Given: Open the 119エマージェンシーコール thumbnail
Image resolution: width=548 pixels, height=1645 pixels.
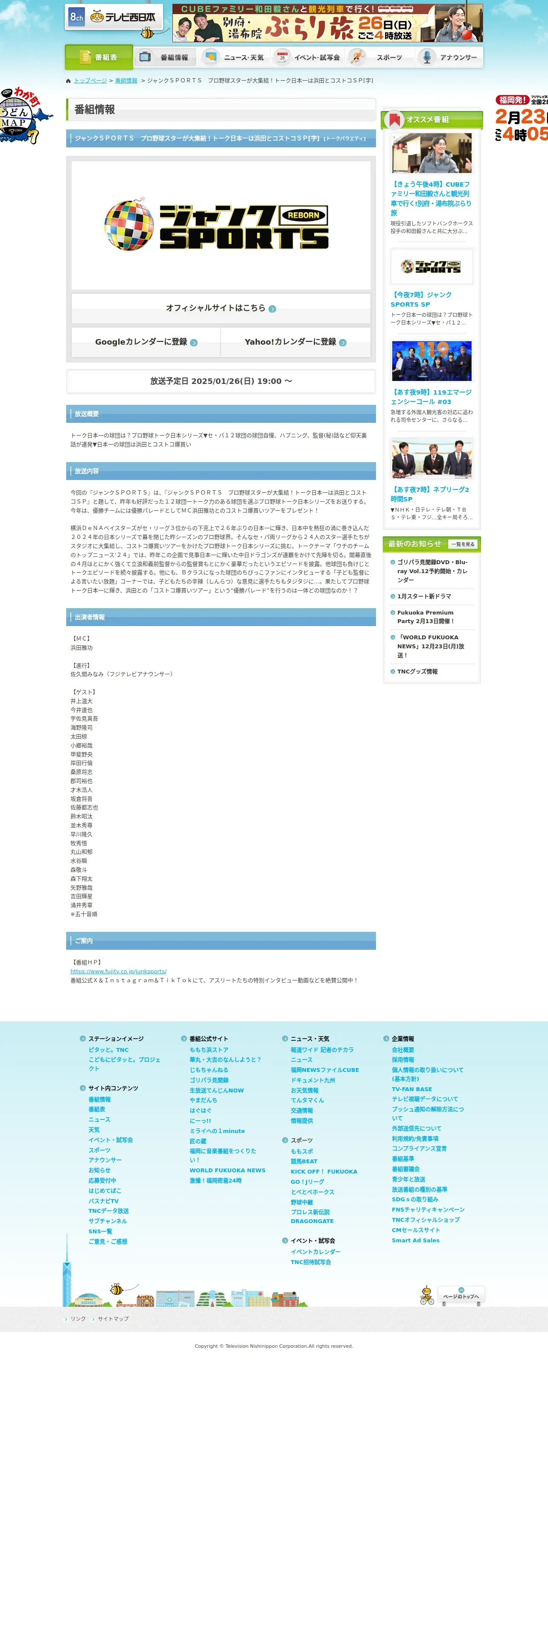Looking at the screenshot, I should (432, 361).
